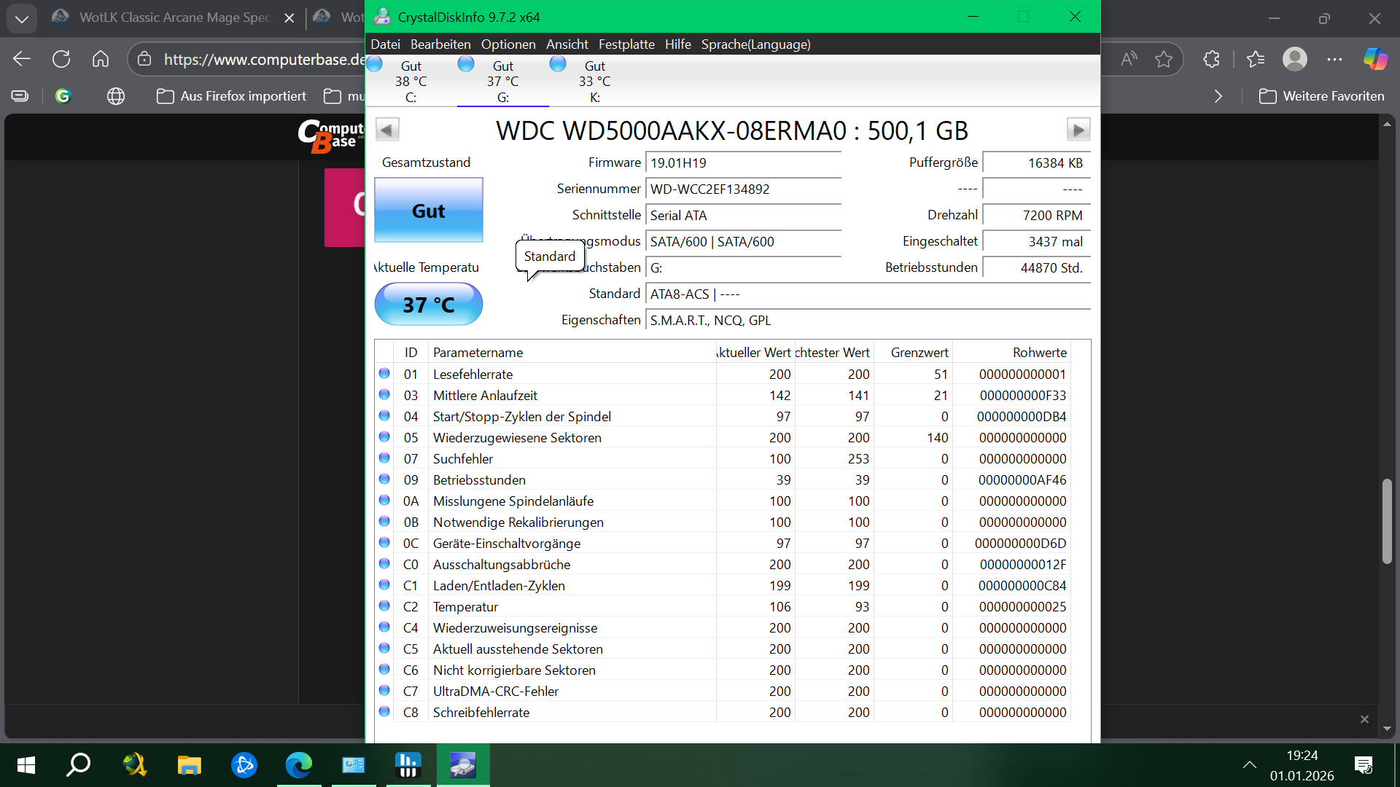The width and height of the screenshot is (1400, 787).
Task: Open the Festplatte menu
Action: [626, 44]
